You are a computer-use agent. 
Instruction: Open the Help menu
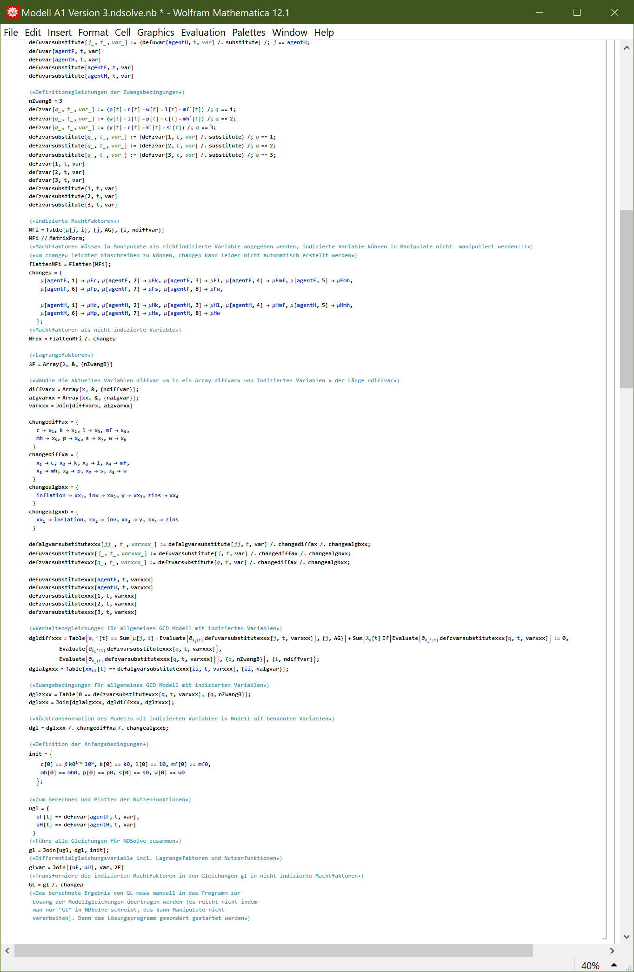(324, 33)
